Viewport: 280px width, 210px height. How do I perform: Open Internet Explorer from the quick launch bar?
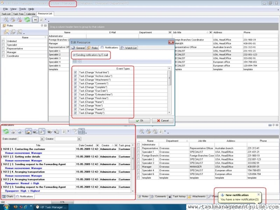tap(26, 207)
